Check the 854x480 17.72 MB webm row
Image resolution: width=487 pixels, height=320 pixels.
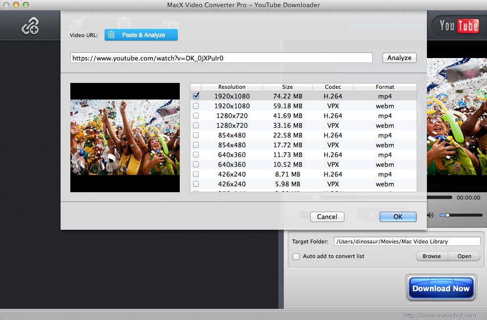pos(196,145)
